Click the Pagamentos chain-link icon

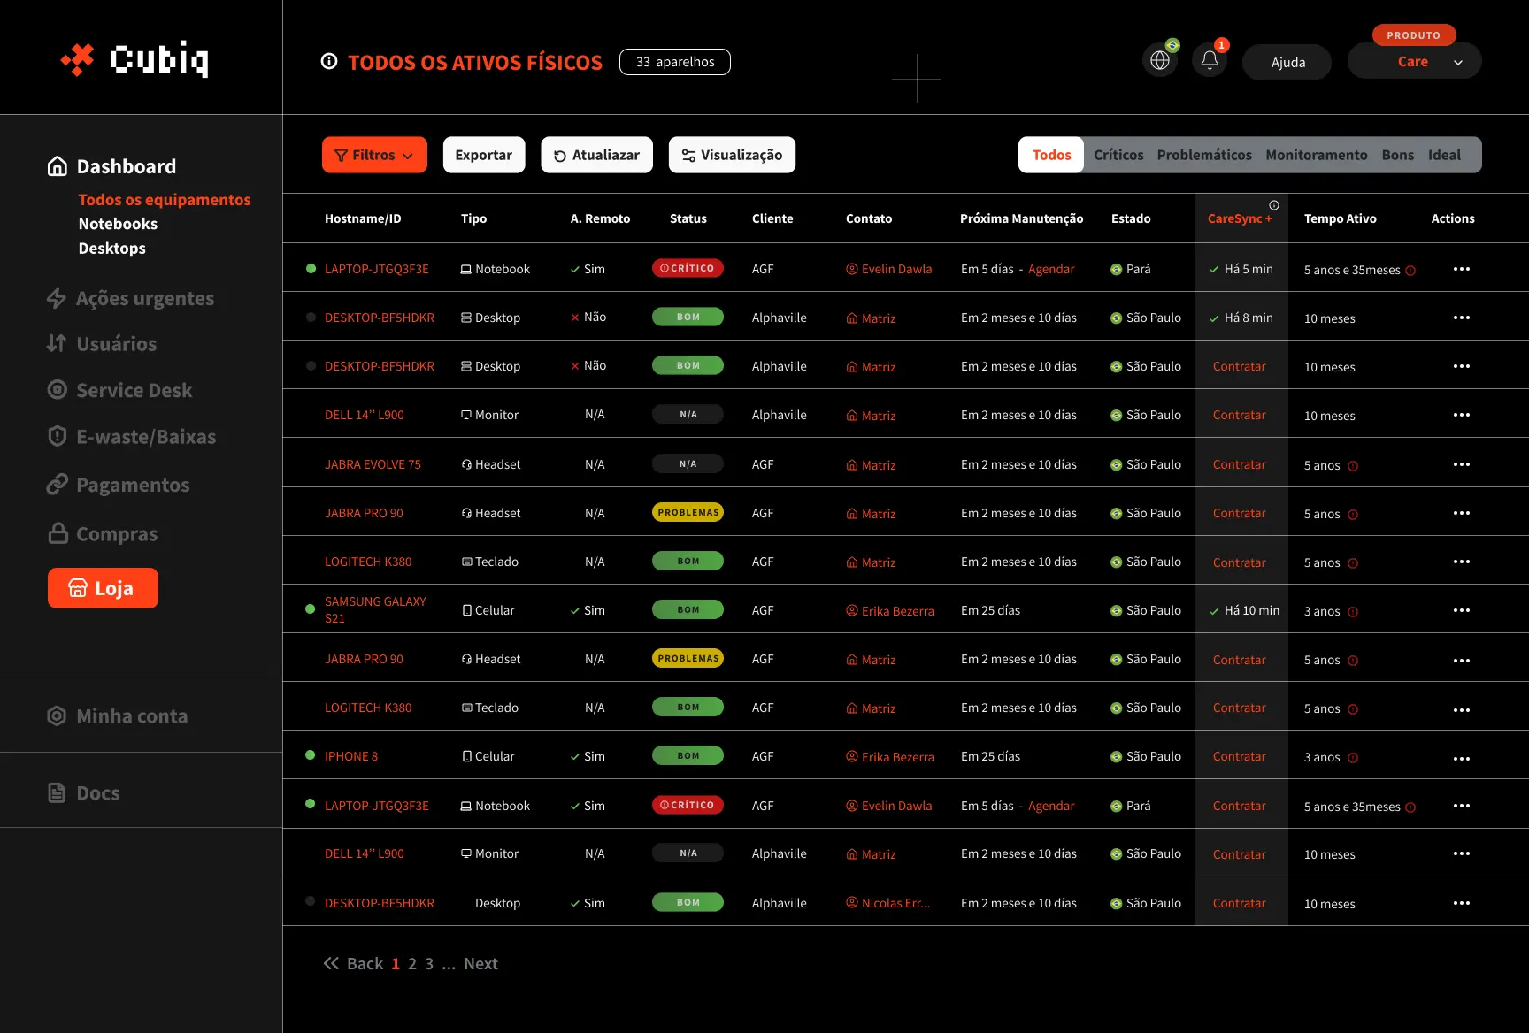57,485
